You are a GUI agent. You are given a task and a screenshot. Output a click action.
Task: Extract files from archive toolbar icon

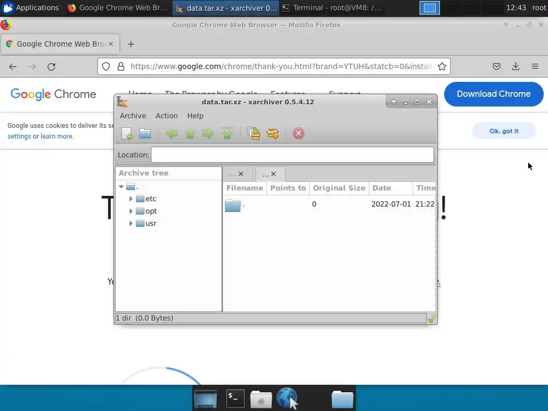[x=272, y=133]
